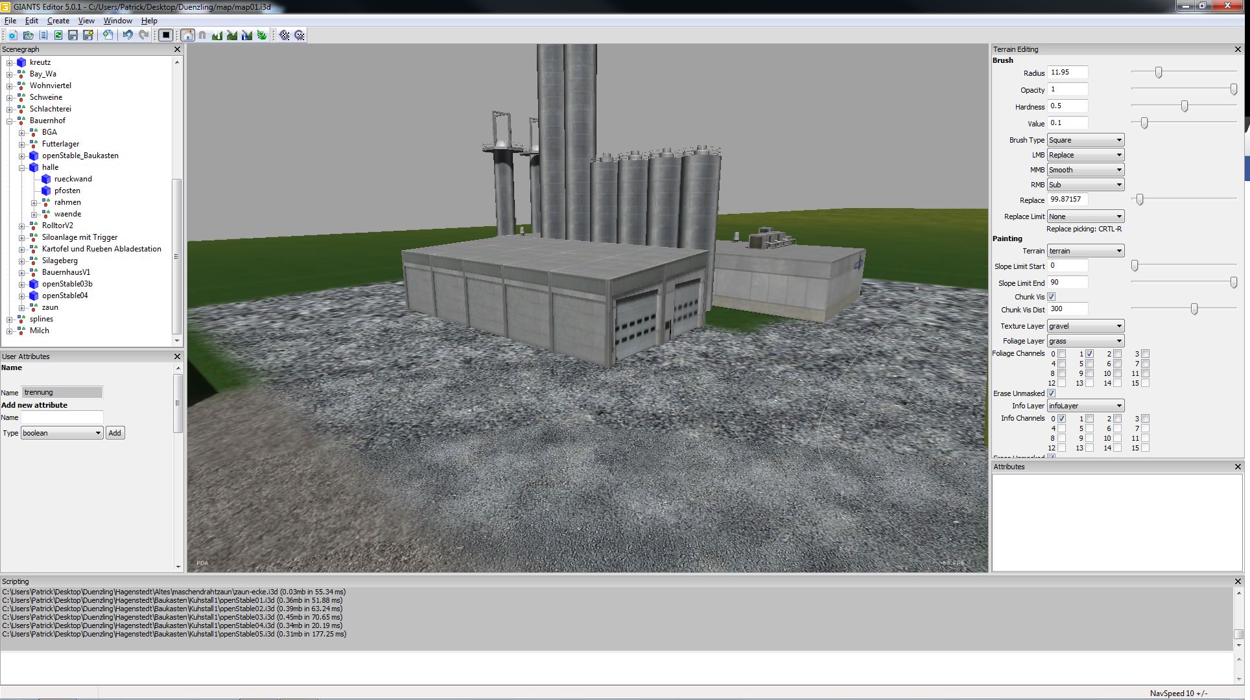The height and width of the screenshot is (700, 1250).
Task: Click the blue-lined document toolbar icon
Action: pos(43,35)
